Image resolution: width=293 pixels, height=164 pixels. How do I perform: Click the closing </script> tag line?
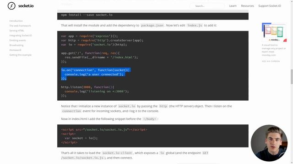[69, 143]
